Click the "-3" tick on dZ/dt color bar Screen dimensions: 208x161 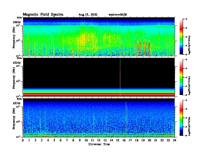[x=186, y=109]
